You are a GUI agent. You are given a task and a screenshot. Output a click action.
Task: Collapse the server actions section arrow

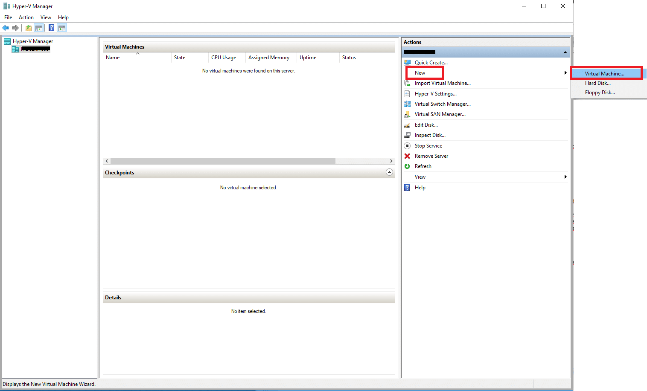(565, 52)
